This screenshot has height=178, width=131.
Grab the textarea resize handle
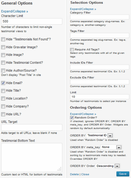(60, 169)
